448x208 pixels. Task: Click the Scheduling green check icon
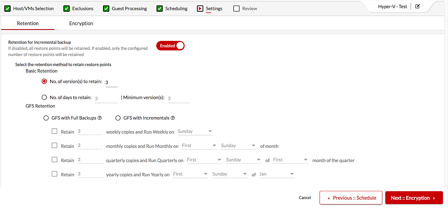[x=160, y=9]
